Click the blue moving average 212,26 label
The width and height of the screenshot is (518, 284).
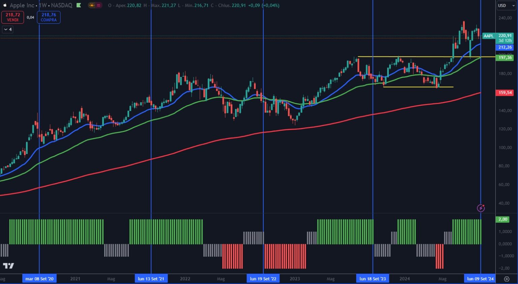505,48
